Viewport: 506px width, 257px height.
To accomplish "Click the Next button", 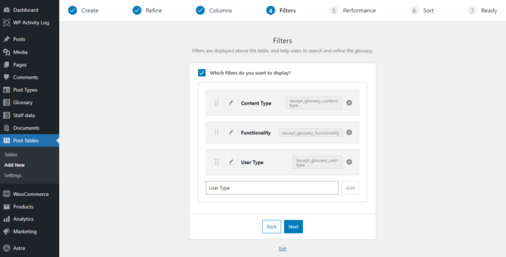I will tap(293, 227).
